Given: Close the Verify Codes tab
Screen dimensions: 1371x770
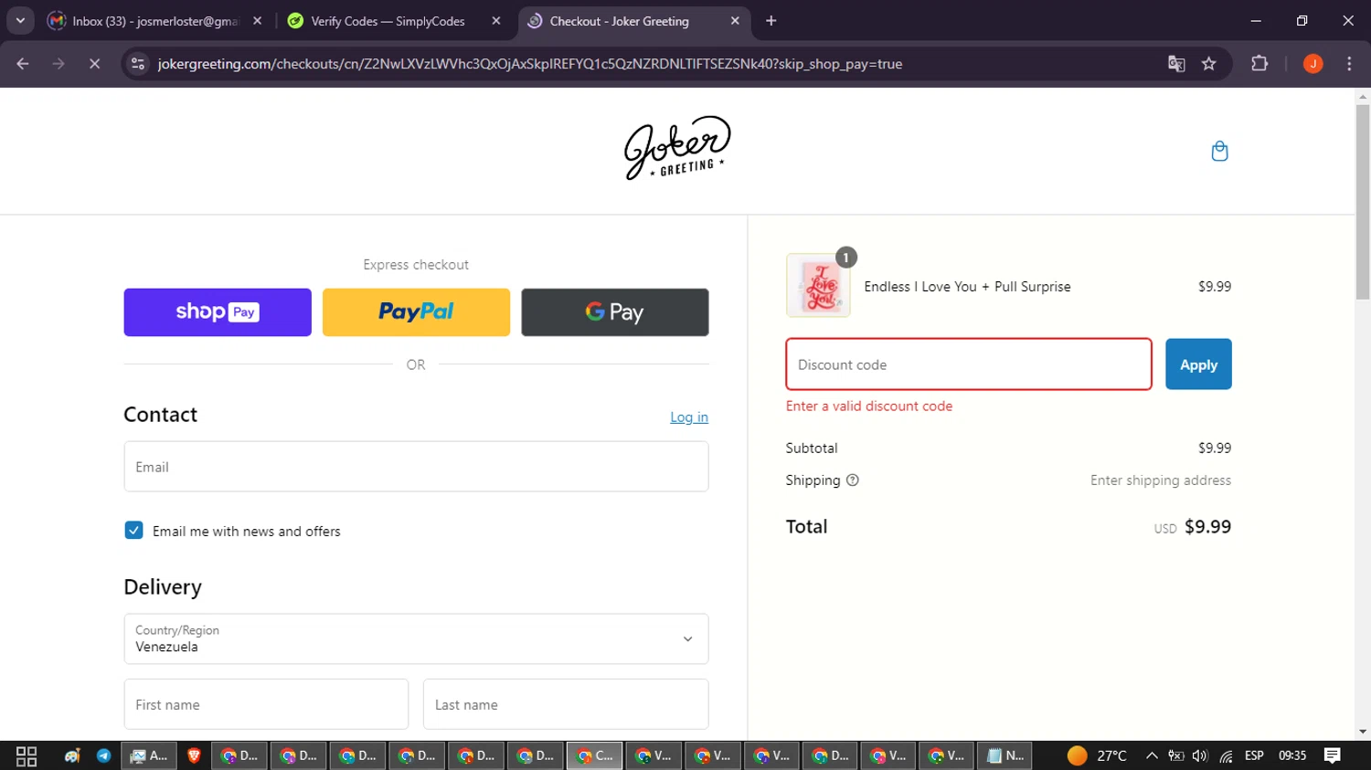Looking at the screenshot, I should pos(496,21).
